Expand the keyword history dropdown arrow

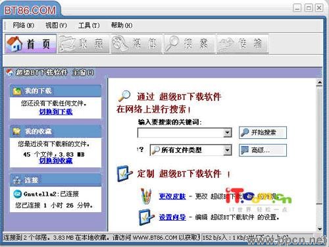click(228, 132)
